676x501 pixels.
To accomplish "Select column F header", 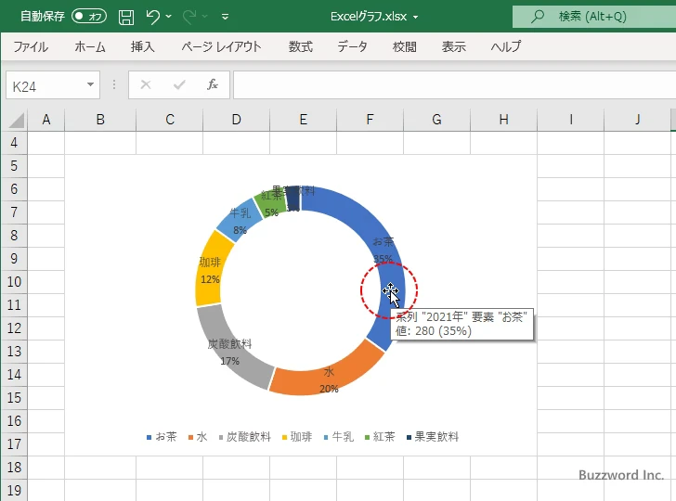I will click(x=370, y=120).
